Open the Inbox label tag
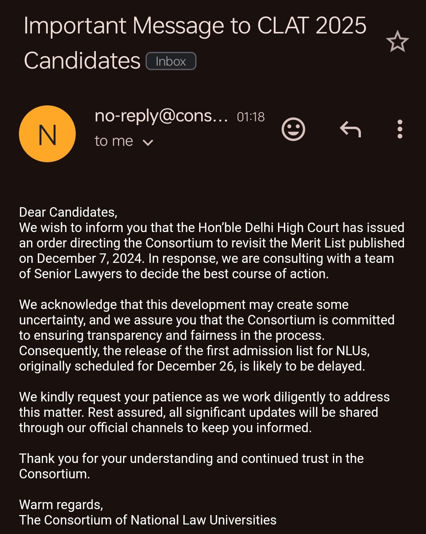 (x=171, y=61)
